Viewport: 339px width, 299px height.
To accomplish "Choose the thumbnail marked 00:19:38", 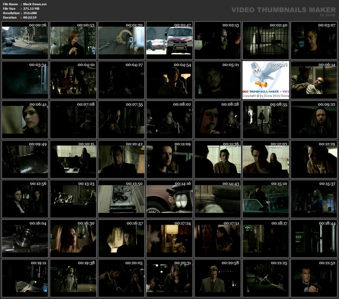I will click(x=73, y=278).
